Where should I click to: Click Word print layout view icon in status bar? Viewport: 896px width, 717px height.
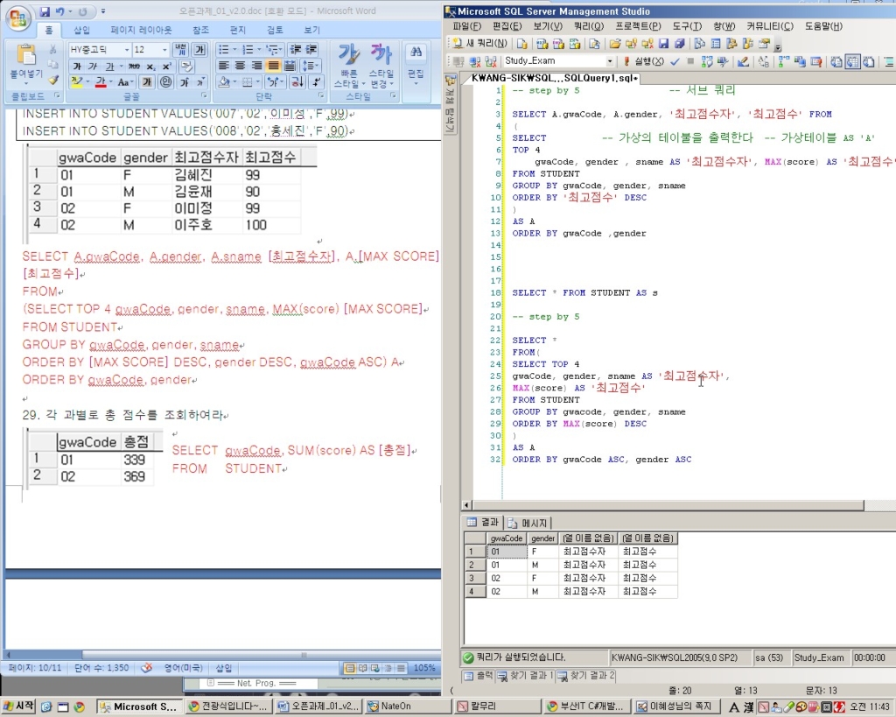click(349, 668)
